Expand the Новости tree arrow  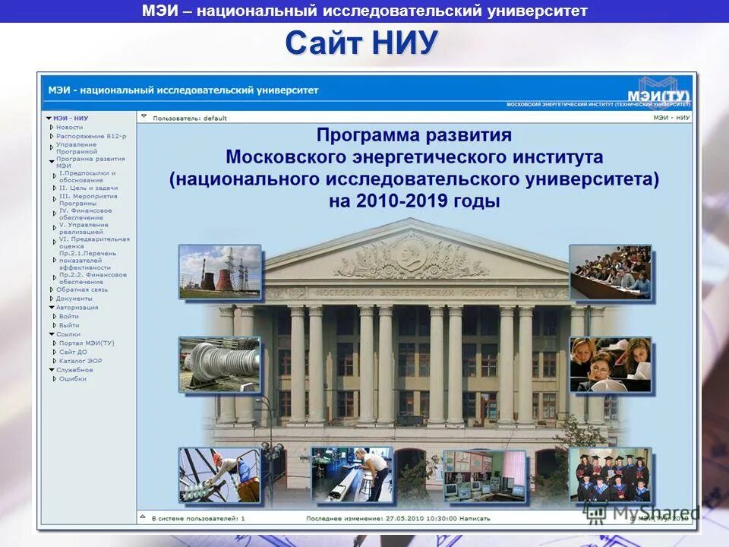tap(52, 127)
